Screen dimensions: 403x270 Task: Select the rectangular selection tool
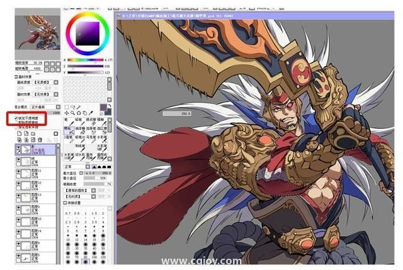(67, 107)
